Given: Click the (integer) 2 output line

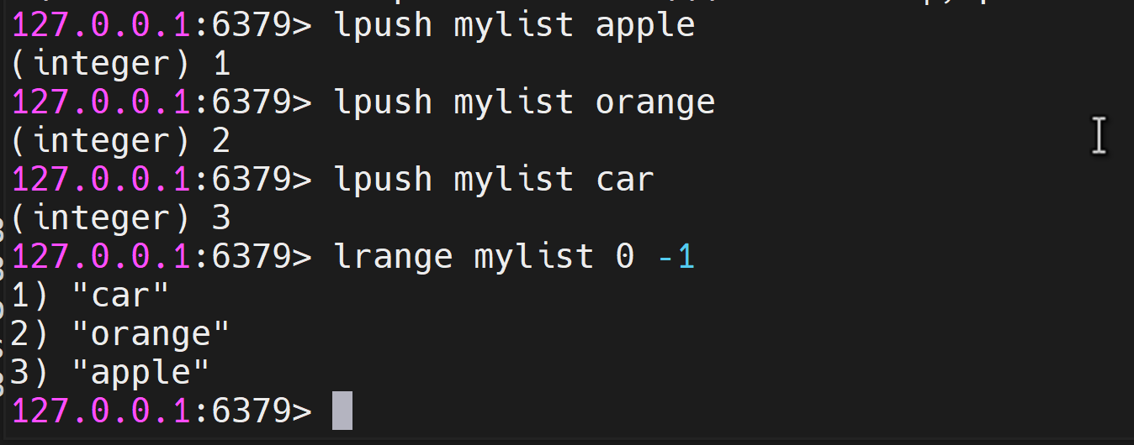Looking at the screenshot, I should 121,141.
